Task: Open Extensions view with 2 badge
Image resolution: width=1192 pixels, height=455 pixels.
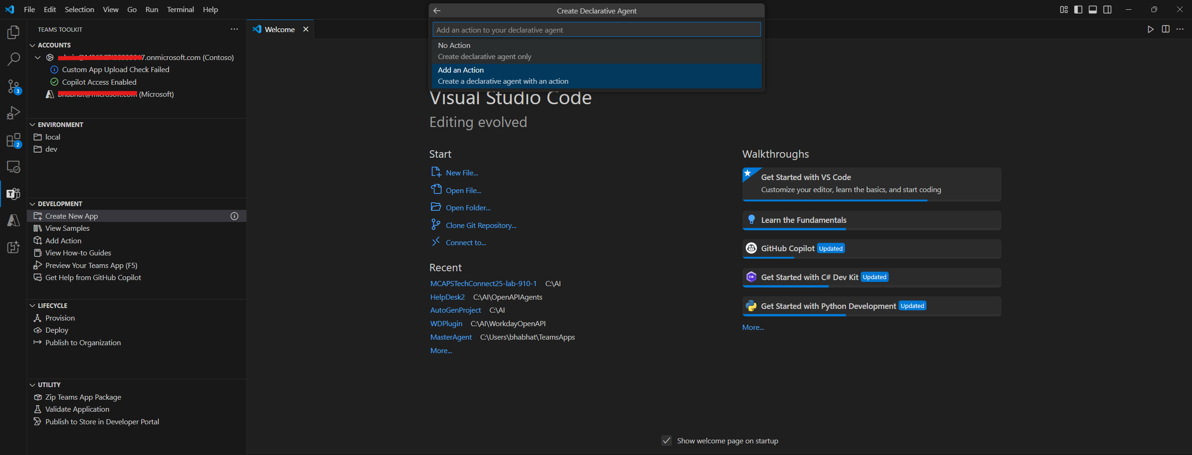Action: tap(14, 140)
